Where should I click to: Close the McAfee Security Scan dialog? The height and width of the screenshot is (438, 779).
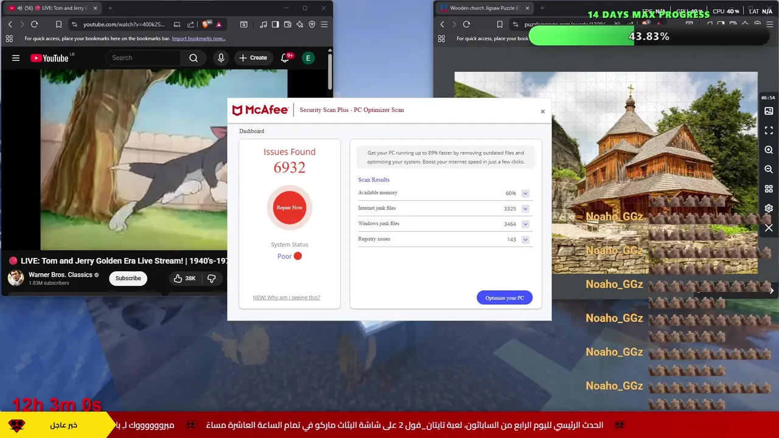coord(543,111)
